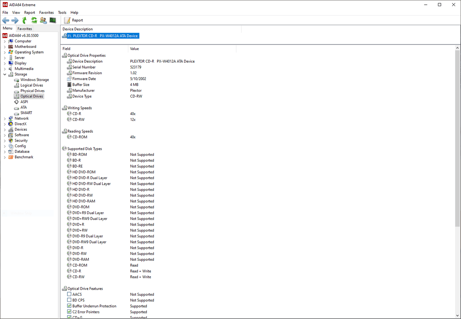
Task: Click the Benchmark icon in the tree
Action: coord(11,157)
